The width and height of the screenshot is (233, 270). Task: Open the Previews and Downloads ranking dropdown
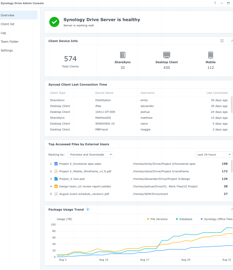(x=91, y=155)
